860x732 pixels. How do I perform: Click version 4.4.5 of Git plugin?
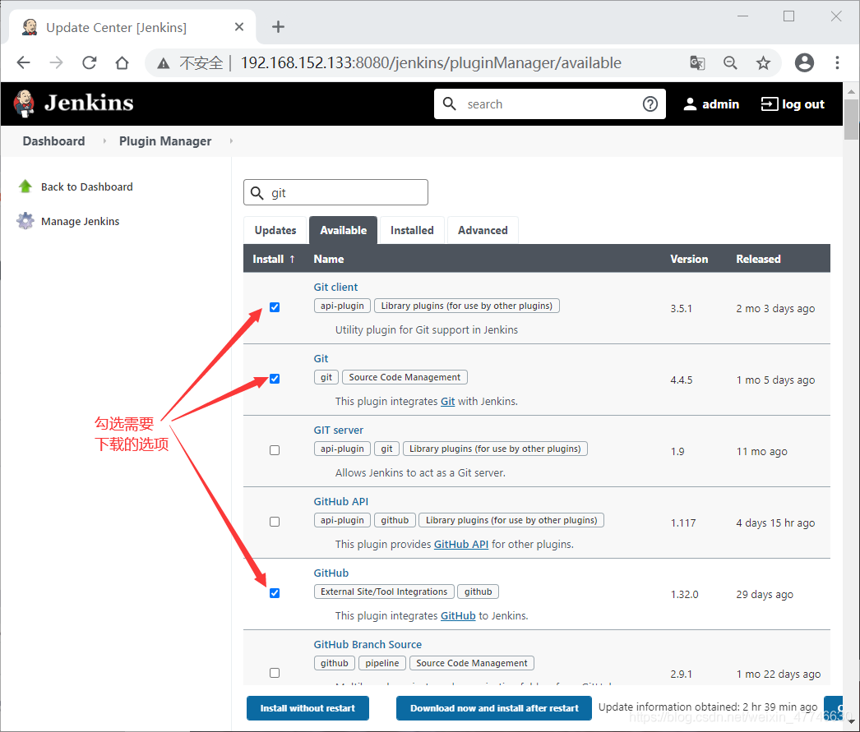[x=682, y=380]
